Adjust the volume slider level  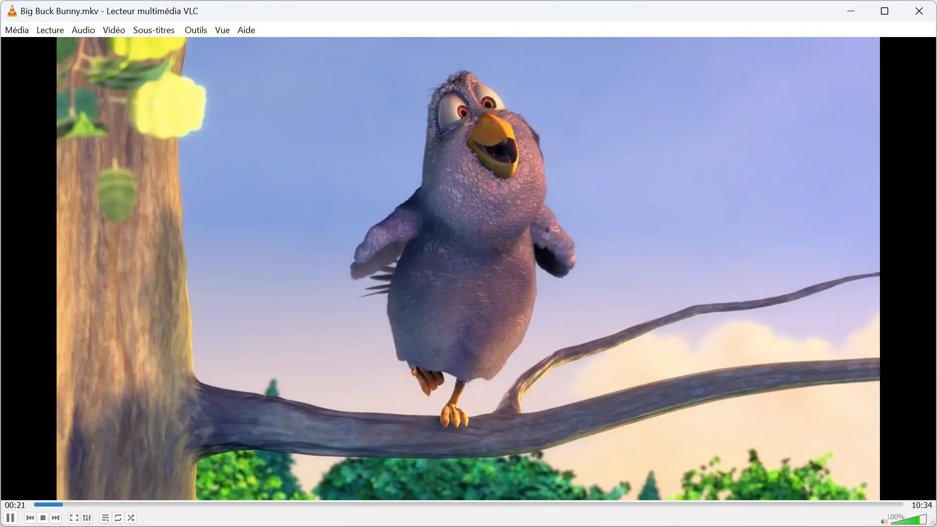pos(909,520)
